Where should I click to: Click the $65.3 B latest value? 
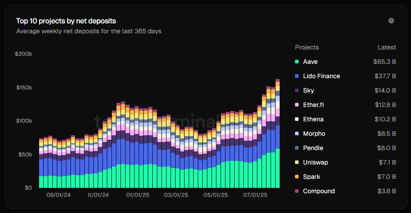pyautogui.click(x=384, y=62)
